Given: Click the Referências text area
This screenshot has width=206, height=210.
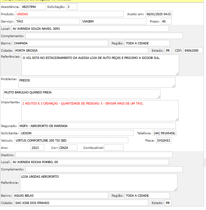Looking at the screenshot, I should (x=100, y=65).
